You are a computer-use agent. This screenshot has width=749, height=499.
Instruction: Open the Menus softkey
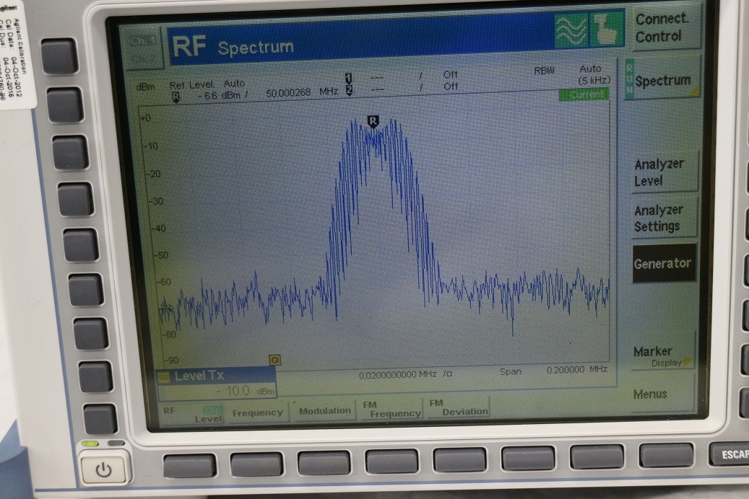pos(662,394)
